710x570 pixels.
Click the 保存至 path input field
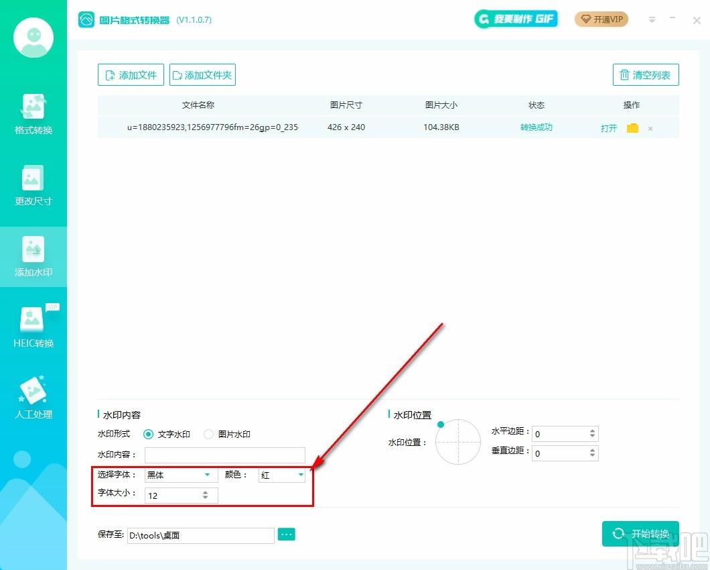200,535
